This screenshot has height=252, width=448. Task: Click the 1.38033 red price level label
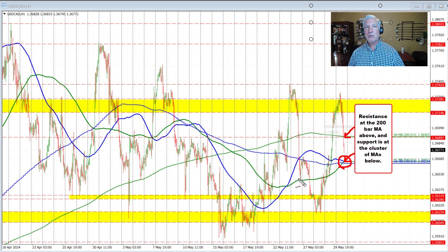[438, 24]
